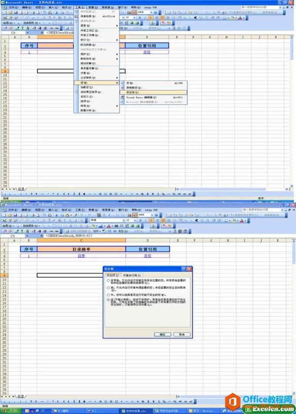Image resolution: width=296 pixels, height=414 pixels.
Task: Select the 非常高 security level radio button
Action: [x=108, y=280]
